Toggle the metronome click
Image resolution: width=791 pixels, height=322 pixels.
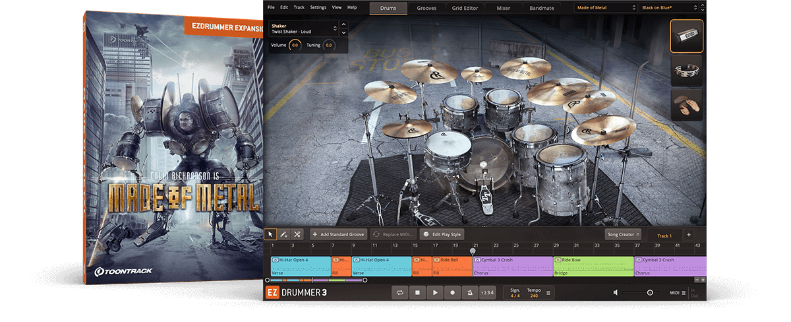(x=469, y=292)
